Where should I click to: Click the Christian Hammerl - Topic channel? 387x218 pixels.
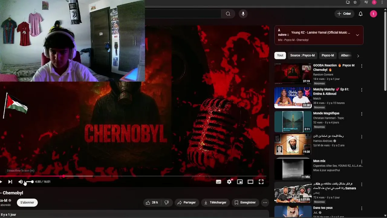(x=329, y=118)
